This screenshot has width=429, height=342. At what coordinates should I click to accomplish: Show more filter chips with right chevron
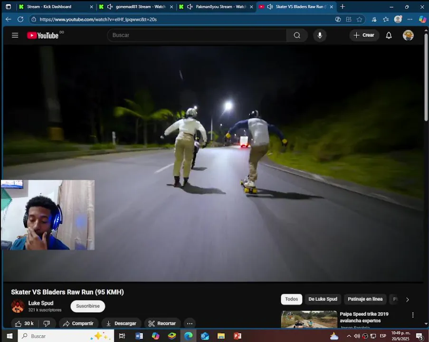tap(408, 300)
